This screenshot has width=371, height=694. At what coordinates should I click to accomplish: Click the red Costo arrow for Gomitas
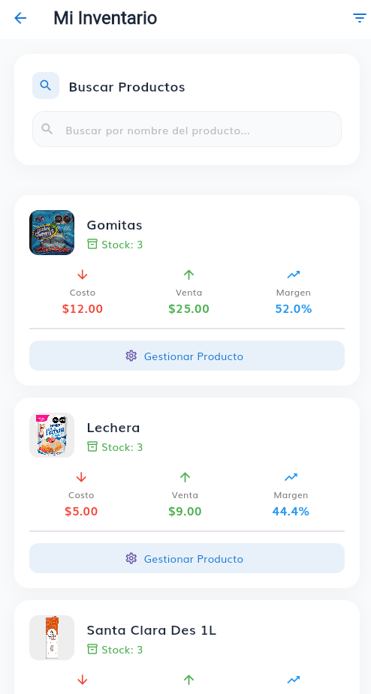pos(83,275)
